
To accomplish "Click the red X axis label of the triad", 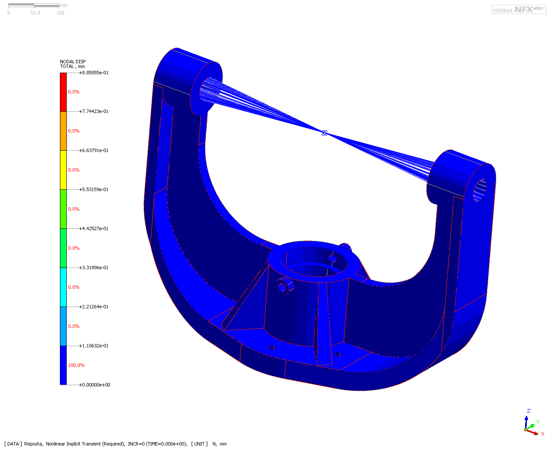I will 543,434.
